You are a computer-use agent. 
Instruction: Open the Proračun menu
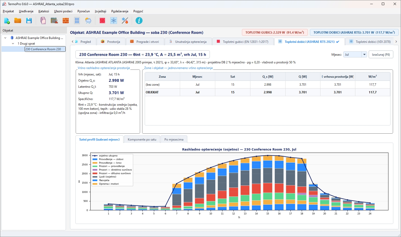click(84, 11)
